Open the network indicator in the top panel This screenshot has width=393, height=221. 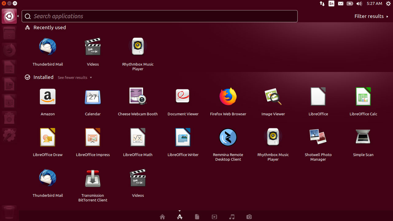pos(322,4)
